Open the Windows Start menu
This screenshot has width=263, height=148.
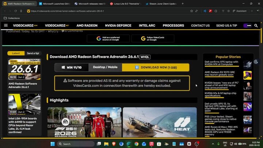pos(53,144)
